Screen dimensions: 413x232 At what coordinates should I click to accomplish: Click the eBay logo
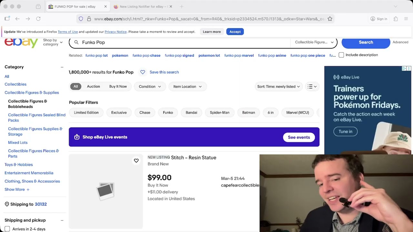click(21, 43)
